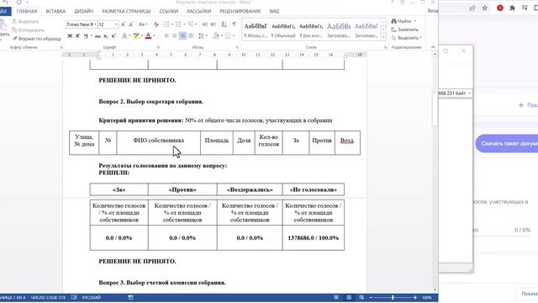Click the bookmark star icon in the browser
Image resolution: width=538 pixels, height=303 pixels.
point(485,8)
